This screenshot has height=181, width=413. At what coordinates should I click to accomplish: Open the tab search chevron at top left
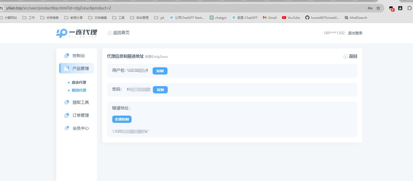(x=2, y=8)
